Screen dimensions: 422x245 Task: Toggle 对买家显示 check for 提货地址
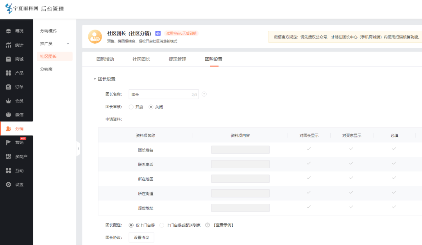click(x=351, y=206)
